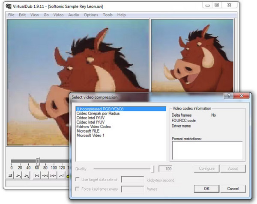The image size is (257, 204).
Task: Click the timeline marker labeled 80
Action: 45,168
